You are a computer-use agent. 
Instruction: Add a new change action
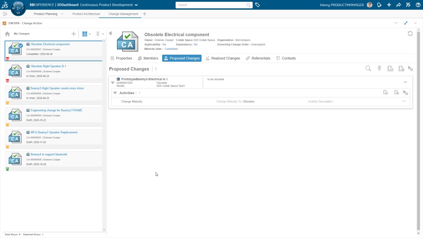click(74, 34)
